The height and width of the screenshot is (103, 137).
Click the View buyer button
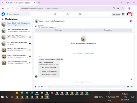(x=59, y=30)
